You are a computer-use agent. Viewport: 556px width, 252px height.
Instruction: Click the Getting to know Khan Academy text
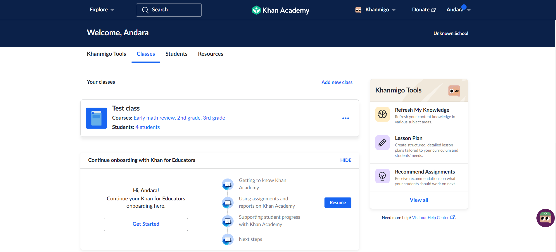(263, 184)
